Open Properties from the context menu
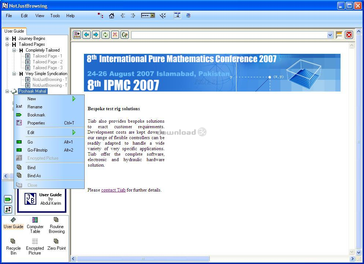Viewport: 364px width, 264px height. [x=49, y=123]
